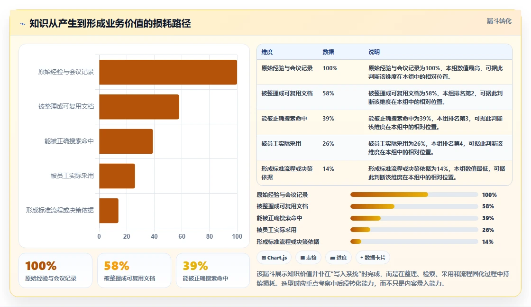Click the 14% value in table

[328, 168]
